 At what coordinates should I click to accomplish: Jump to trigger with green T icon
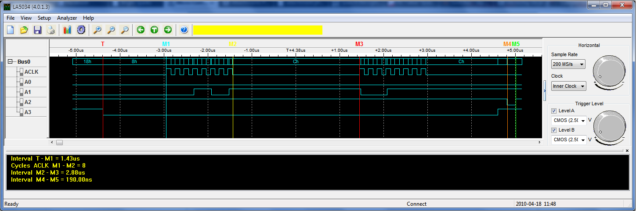coord(154,30)
